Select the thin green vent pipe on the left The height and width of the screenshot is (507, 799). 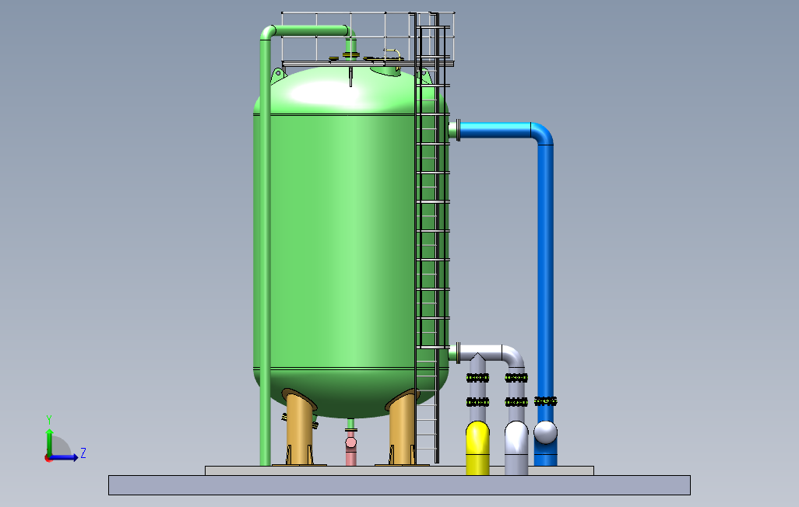click(265, 250)
